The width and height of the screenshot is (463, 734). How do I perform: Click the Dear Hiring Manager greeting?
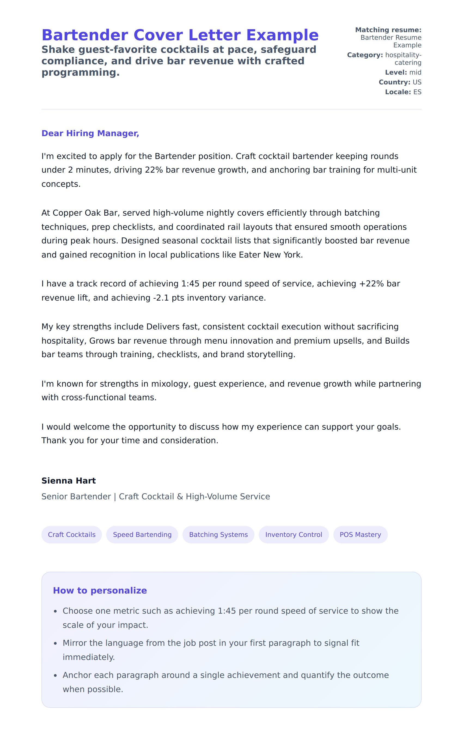tap(90, 133)
